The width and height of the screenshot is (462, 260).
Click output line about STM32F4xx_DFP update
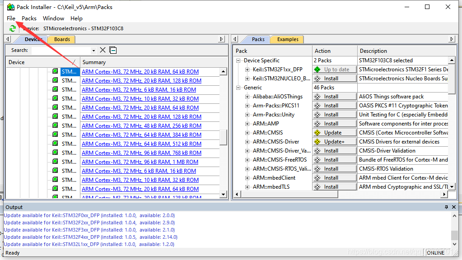[90, 237]
